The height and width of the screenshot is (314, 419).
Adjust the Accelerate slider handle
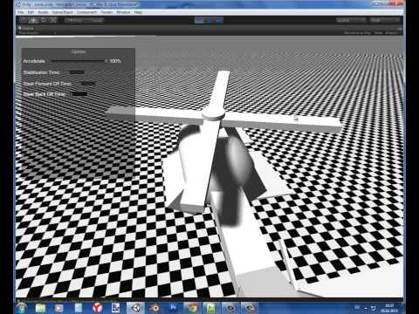106,61
